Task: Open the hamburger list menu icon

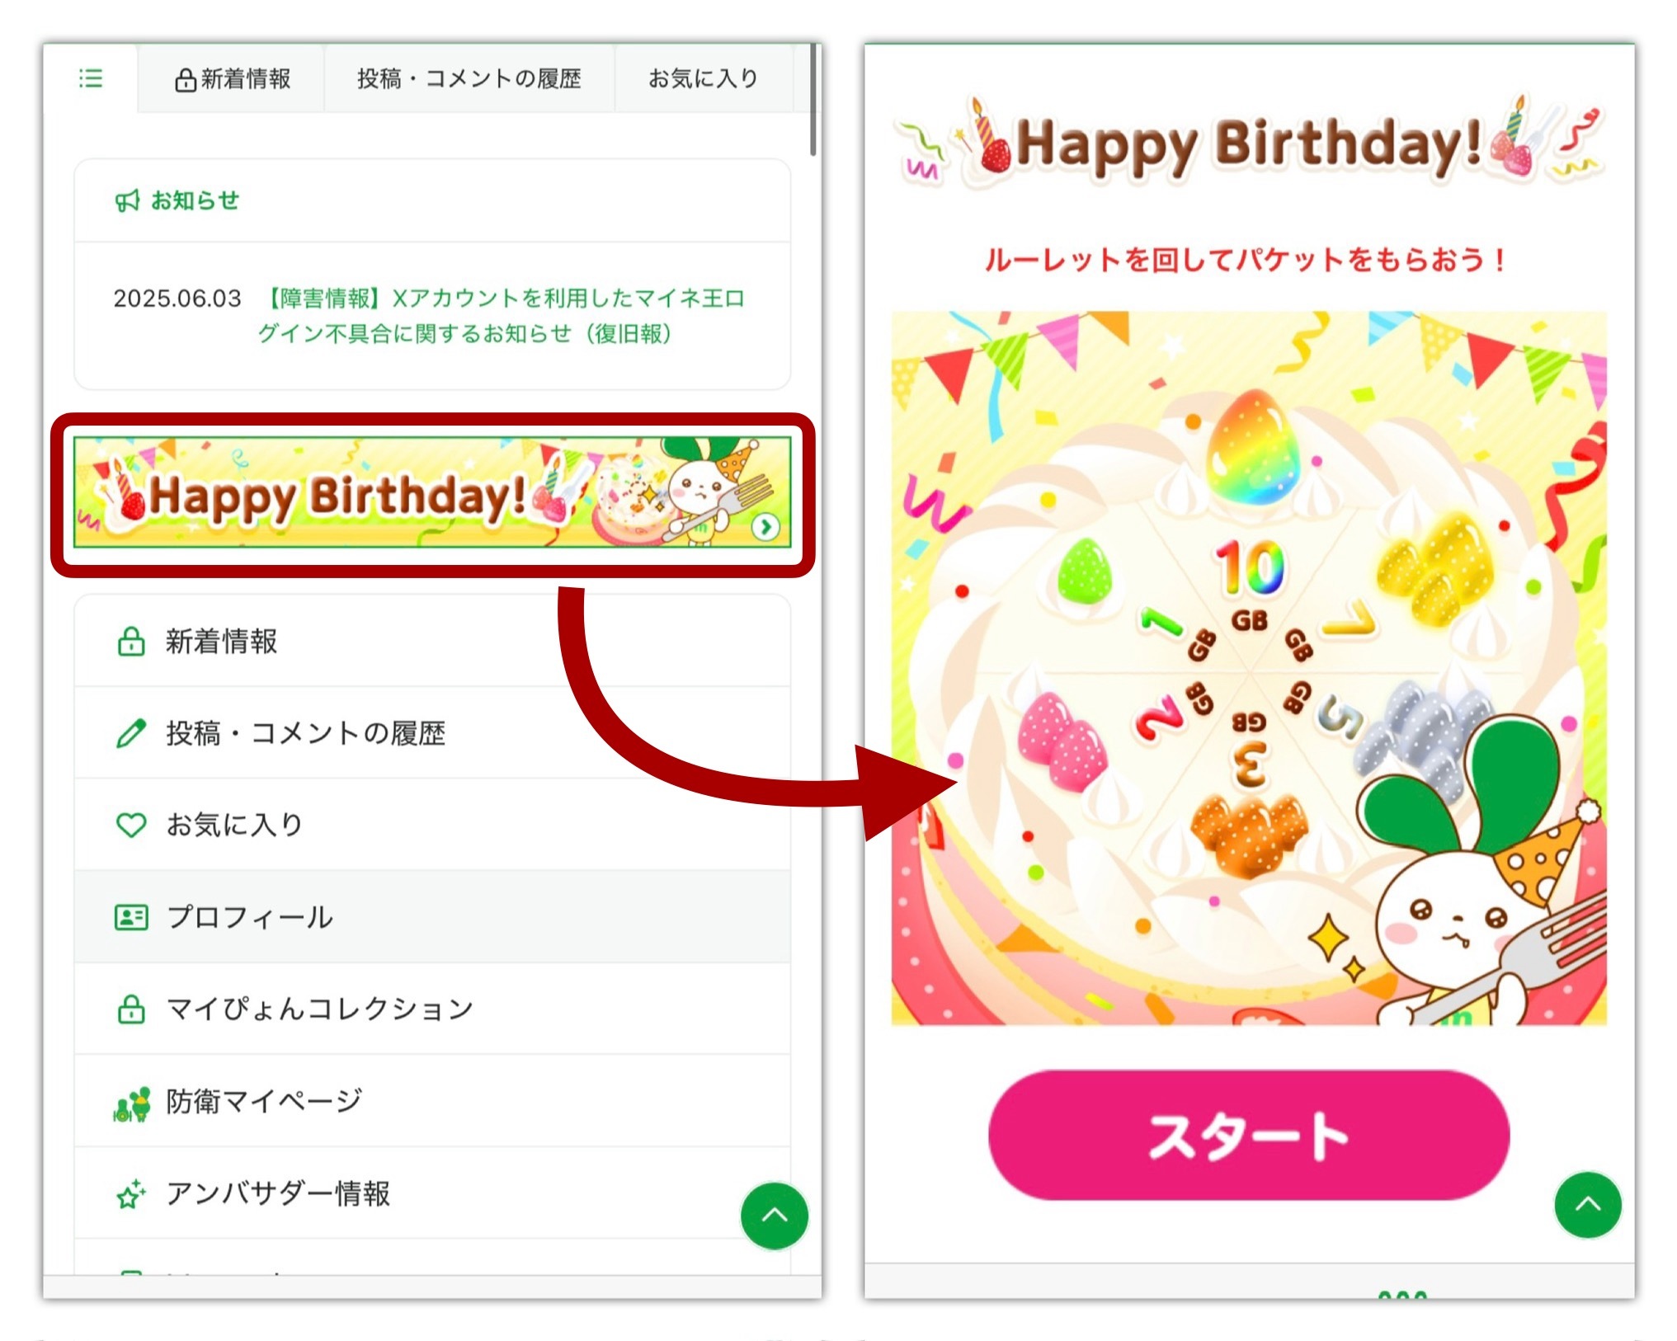Action: point(91,78)
